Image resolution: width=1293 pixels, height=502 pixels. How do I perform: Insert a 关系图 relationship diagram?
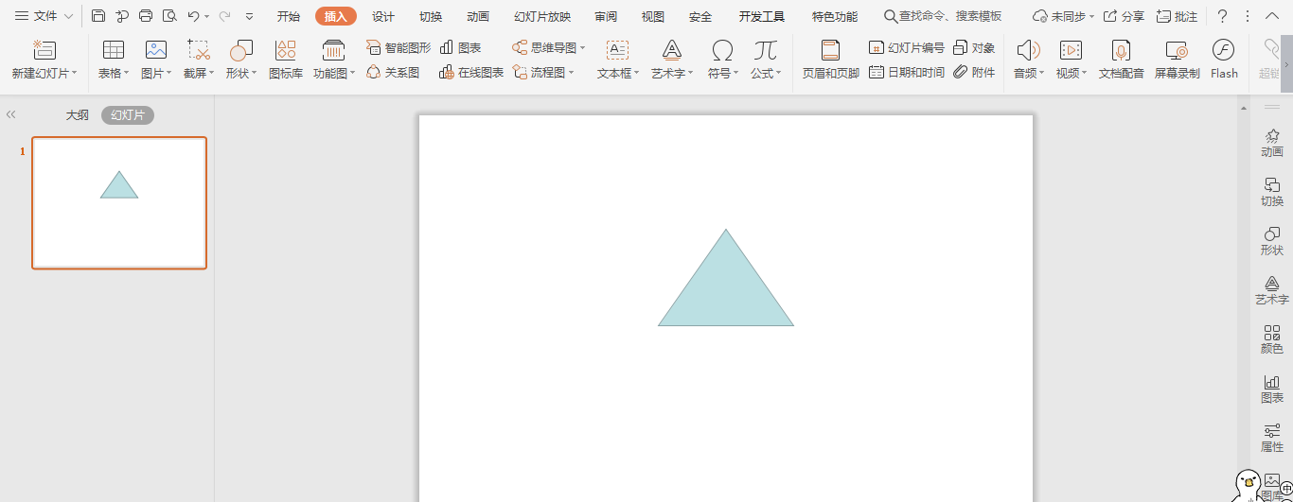pos(393,72)
